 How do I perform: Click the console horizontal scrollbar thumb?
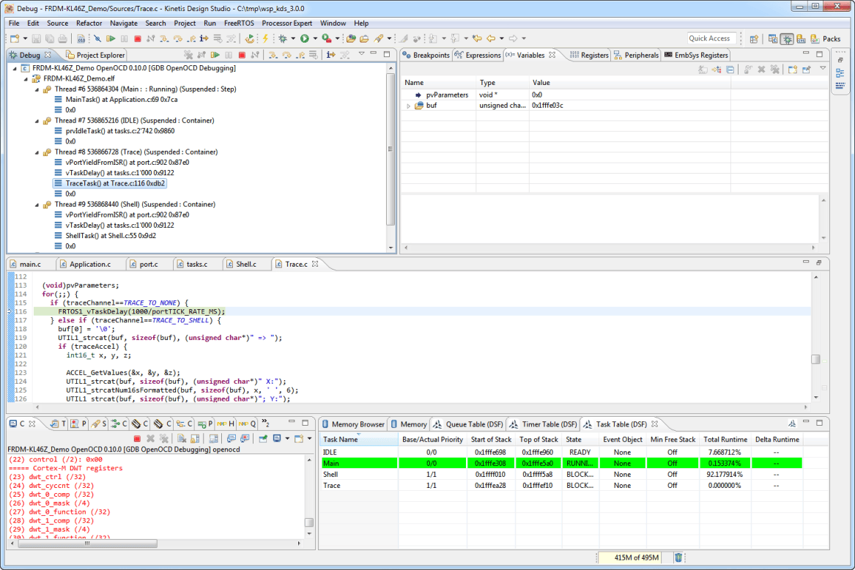(x=87, y=544)
